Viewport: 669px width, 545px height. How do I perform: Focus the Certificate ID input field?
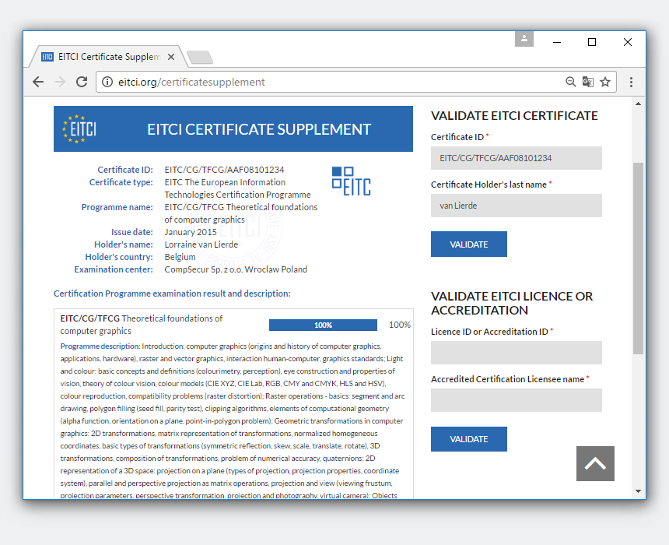(516, 158)
